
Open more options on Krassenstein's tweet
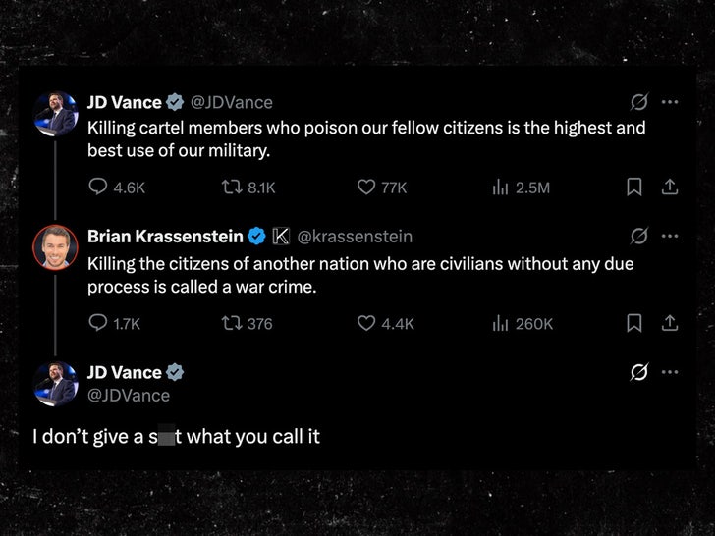click(670, 236)
